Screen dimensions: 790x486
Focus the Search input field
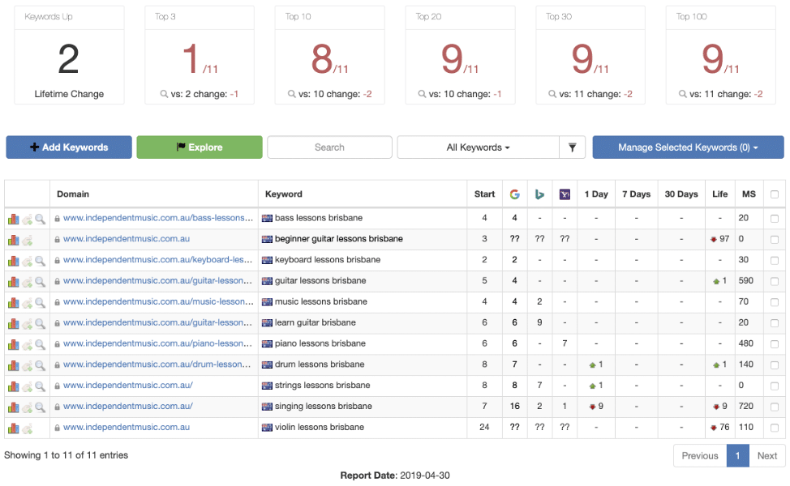(x=329, y=147)
